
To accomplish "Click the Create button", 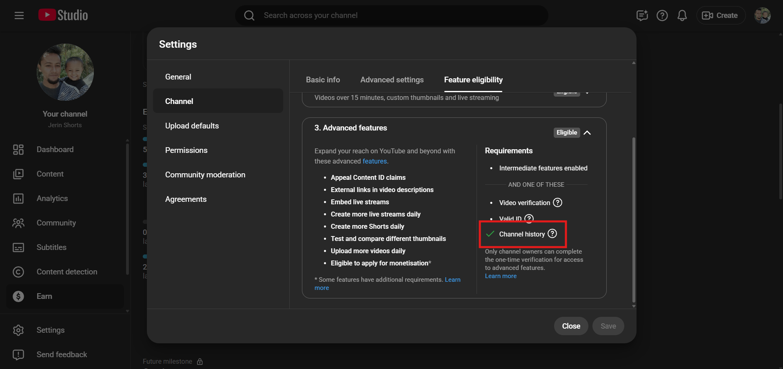I will [720, 15].
